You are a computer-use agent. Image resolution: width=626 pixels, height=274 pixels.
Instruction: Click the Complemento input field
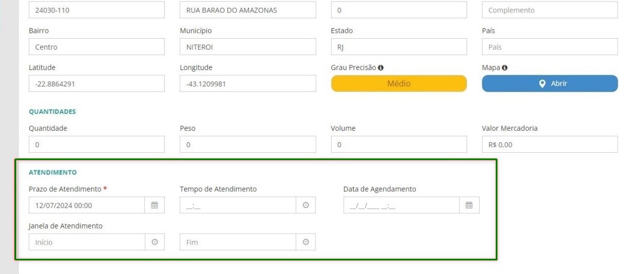[x=549, y=10]
